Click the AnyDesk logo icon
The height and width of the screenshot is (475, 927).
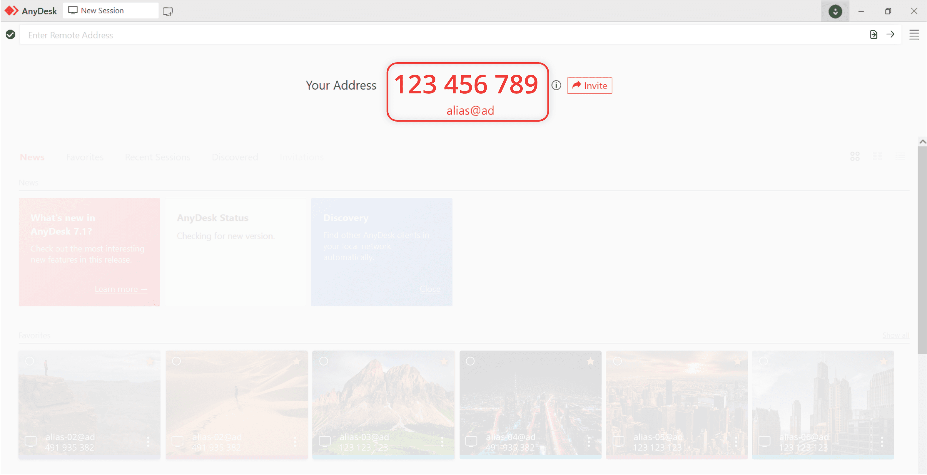[11, 11]
